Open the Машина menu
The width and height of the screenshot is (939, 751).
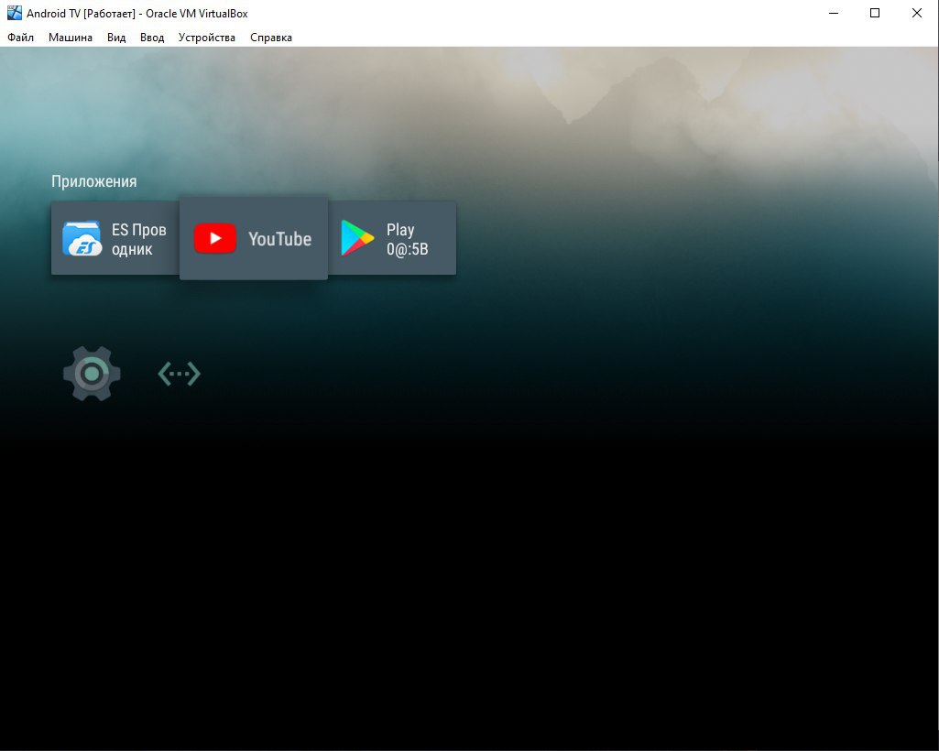pos(70,38)
